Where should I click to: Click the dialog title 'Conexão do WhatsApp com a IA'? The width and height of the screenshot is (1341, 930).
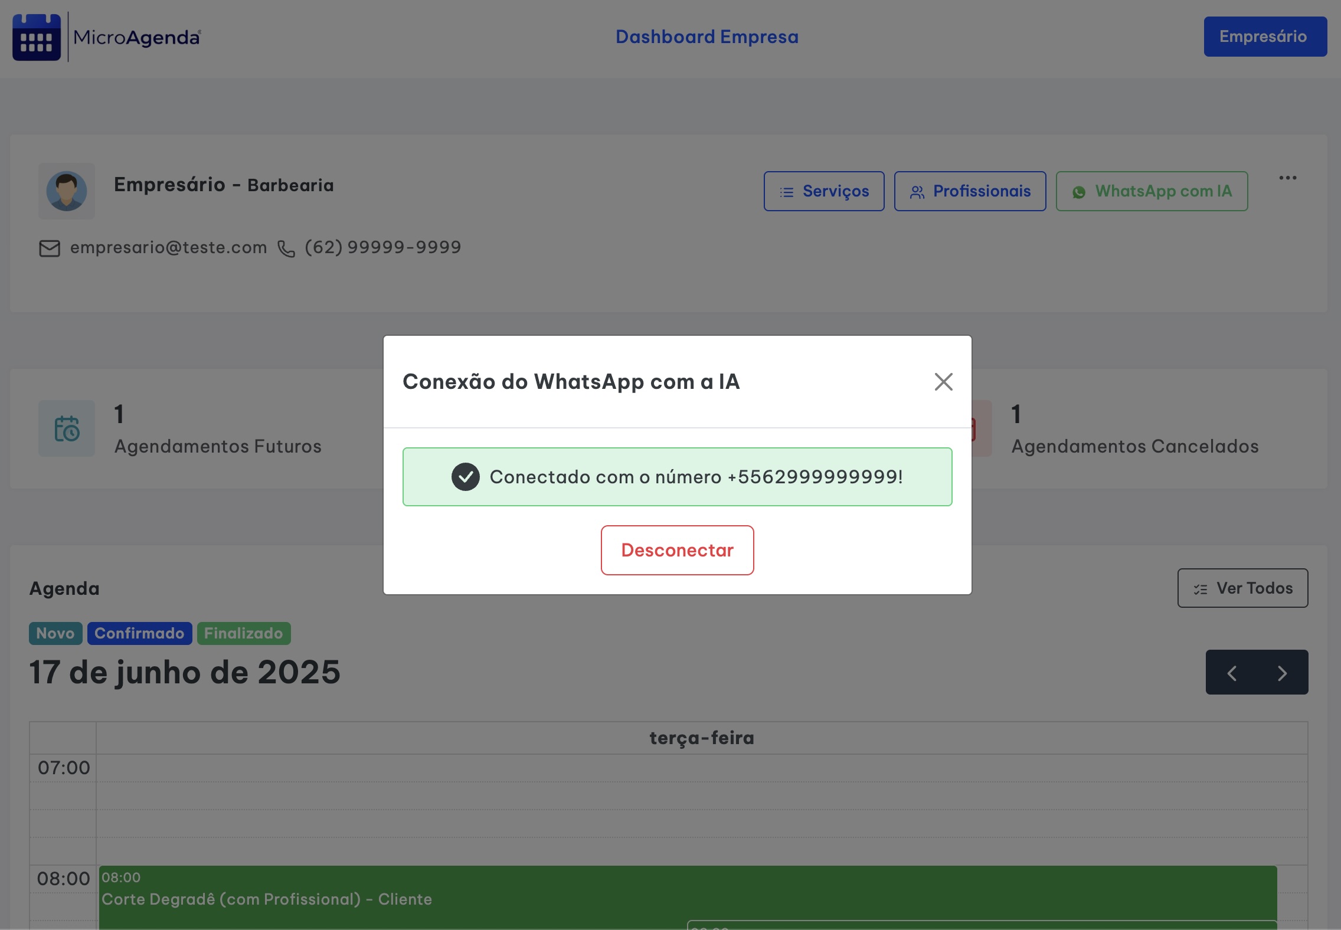(571, 382)
